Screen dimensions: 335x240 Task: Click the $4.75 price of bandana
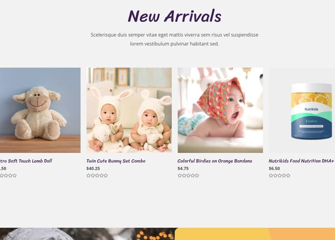(183, 168)
